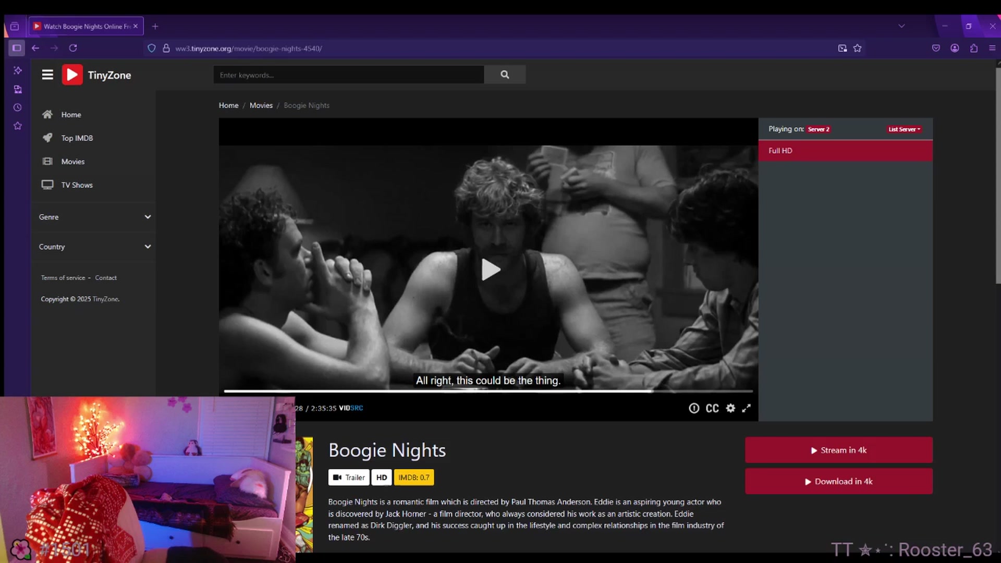This screenshot has width=1001, height=563.
Task: Reload the current page
Action: pyautogui.click(x=73, y=48)
